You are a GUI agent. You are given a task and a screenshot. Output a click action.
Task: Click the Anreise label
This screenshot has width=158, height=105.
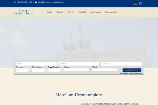pyautogui.click(x=67, y=67)
